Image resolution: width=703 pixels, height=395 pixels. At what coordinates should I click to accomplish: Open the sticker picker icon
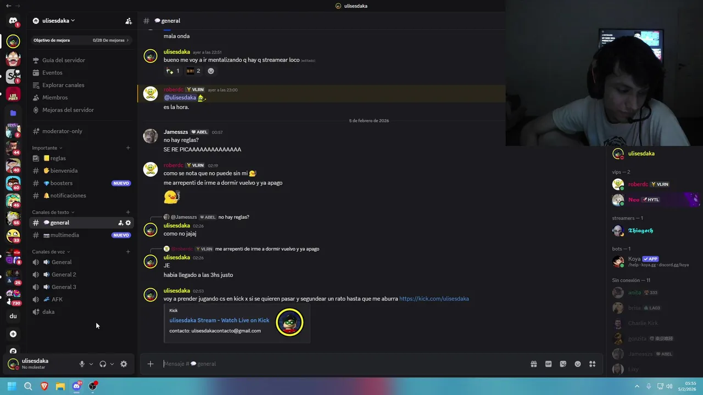click(563, 364)
